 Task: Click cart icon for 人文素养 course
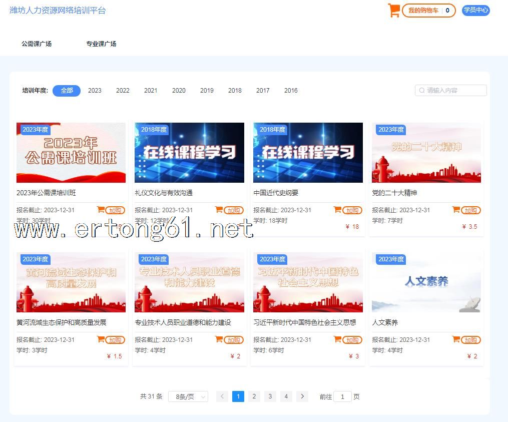coord(456,339)
